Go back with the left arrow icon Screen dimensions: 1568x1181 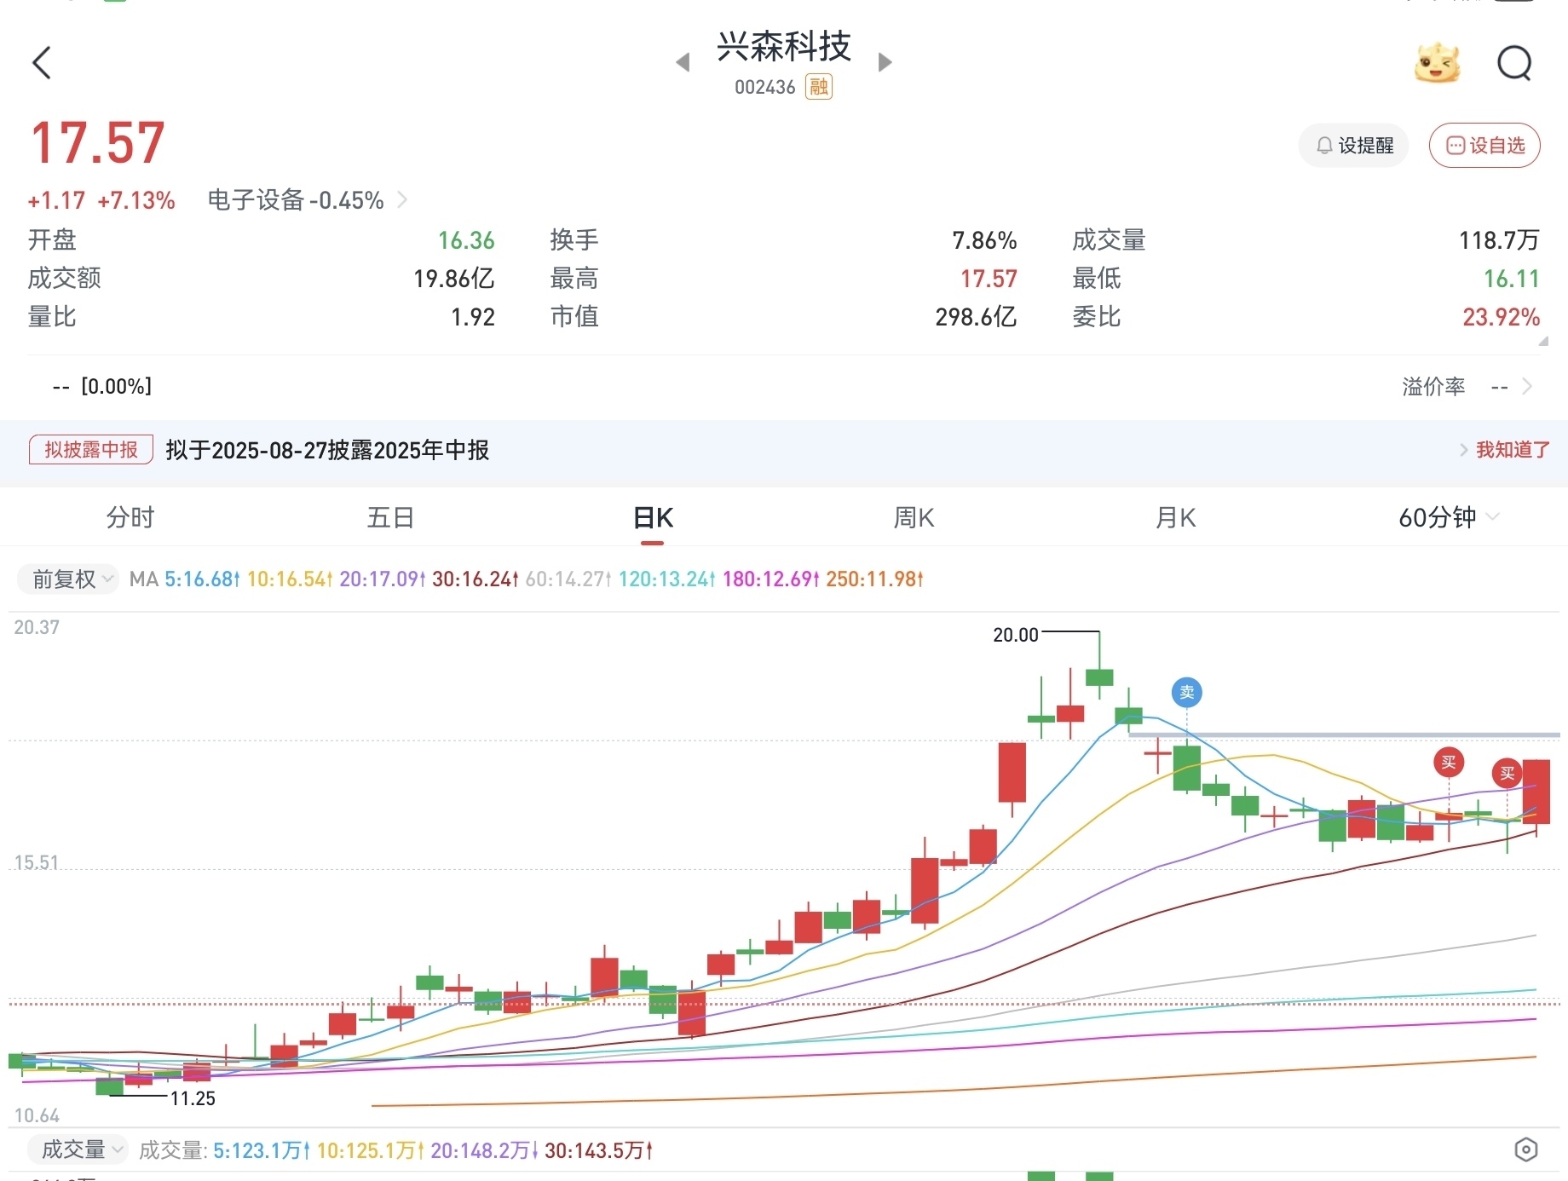[42, 62]
